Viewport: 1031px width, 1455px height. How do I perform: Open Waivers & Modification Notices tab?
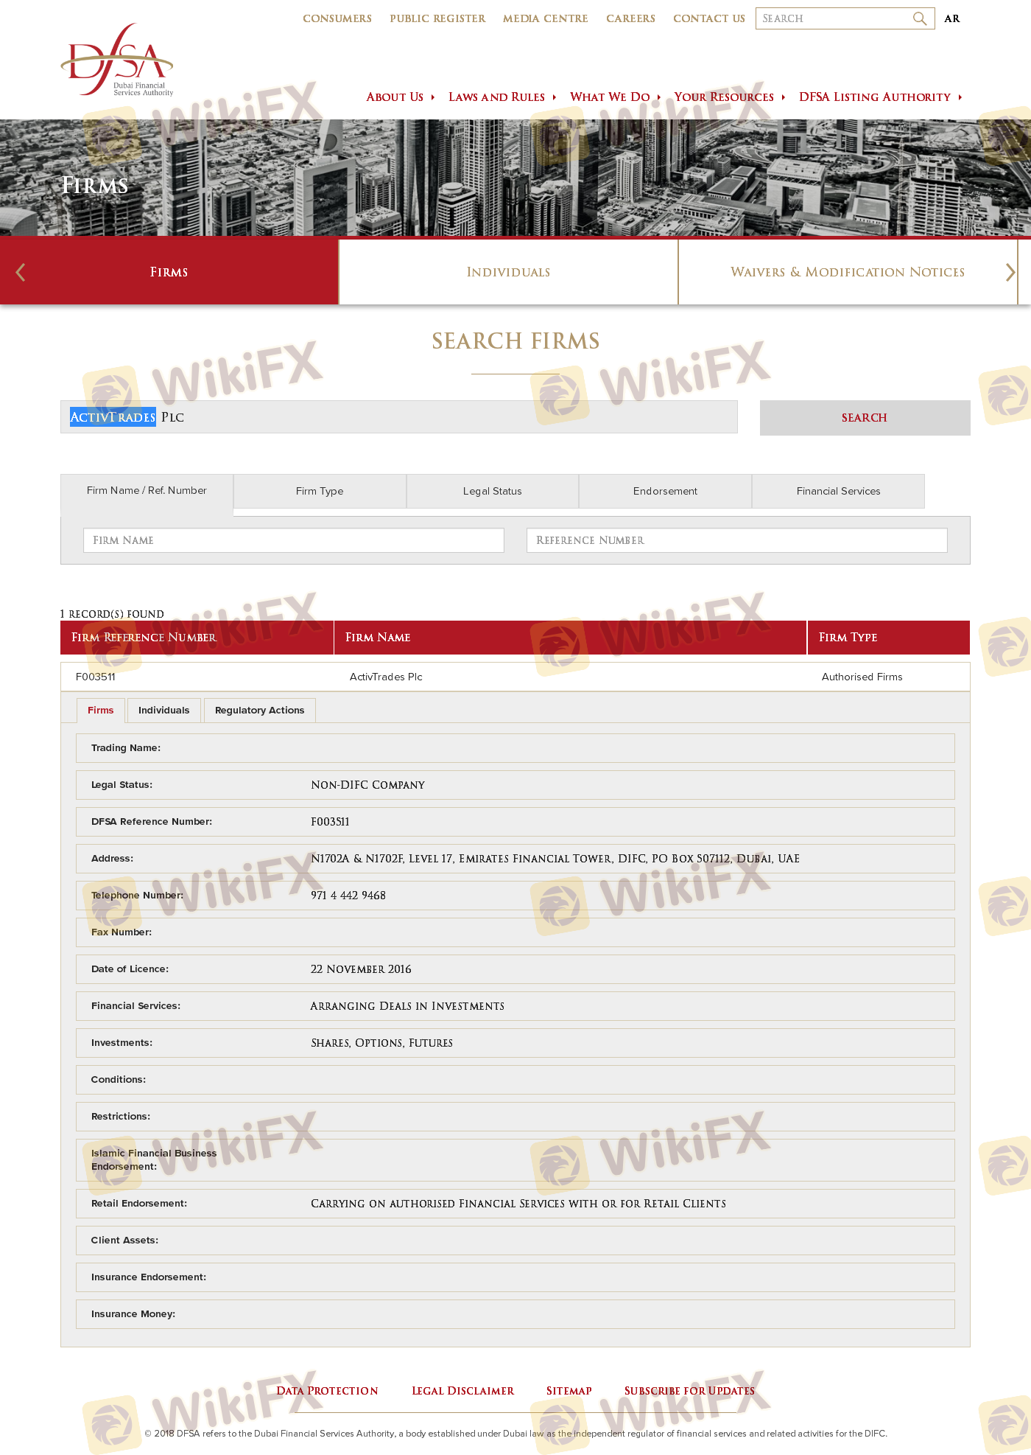[x=848, y=272]
